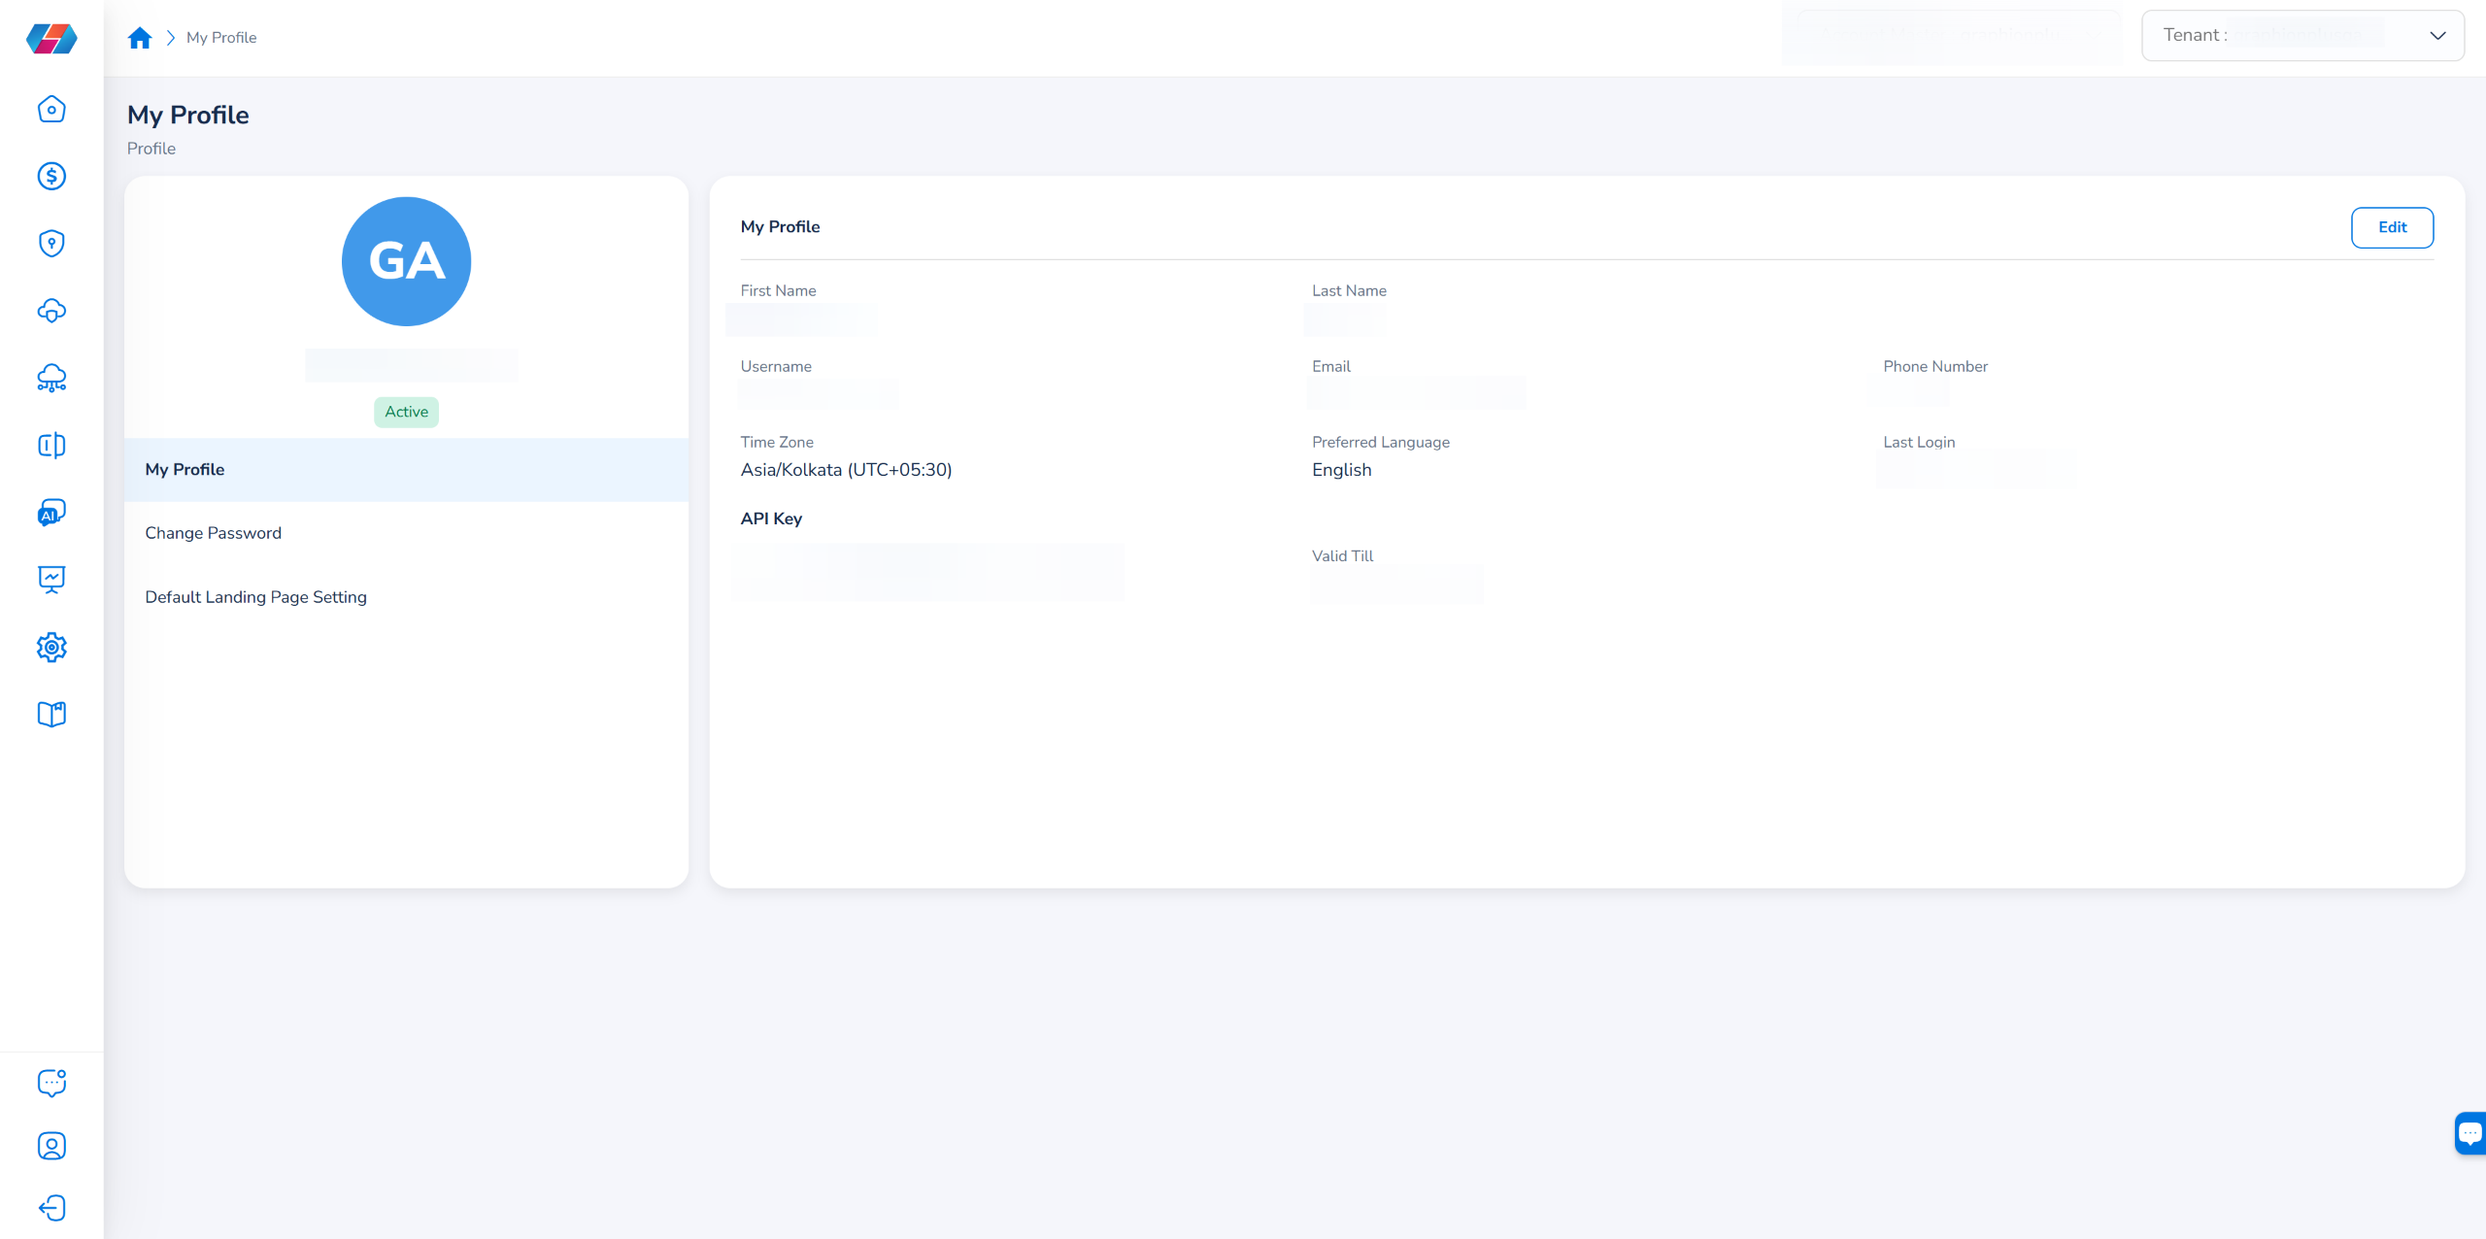The height and width of the screenshot is (1239, 2486).
Task: Click the book documentation icon
Action: pyautogui.click(x=51, y=715)
